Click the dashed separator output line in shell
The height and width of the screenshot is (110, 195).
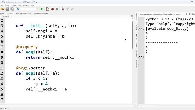click(162, 43)
